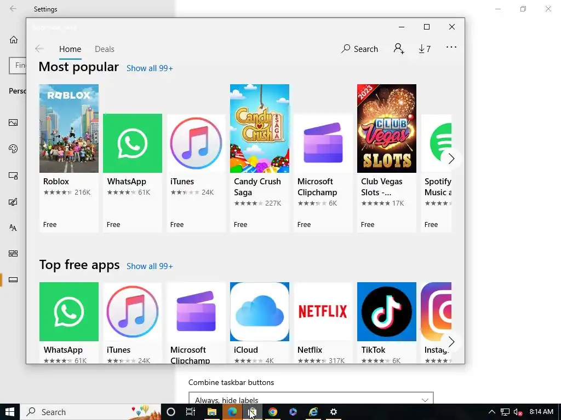Open the account sign-in icon
561x420 pixels.
(x=399, y=49)
